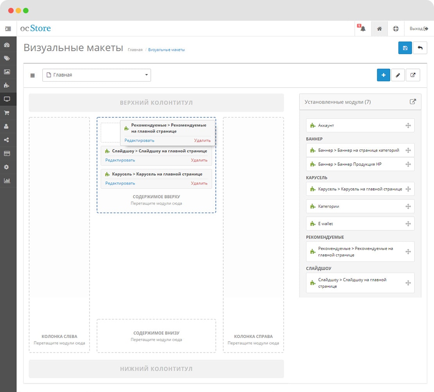Screen dimensions: 434x392
Task: Click the back arrow cancel button
Action: [x=420, y=48]
